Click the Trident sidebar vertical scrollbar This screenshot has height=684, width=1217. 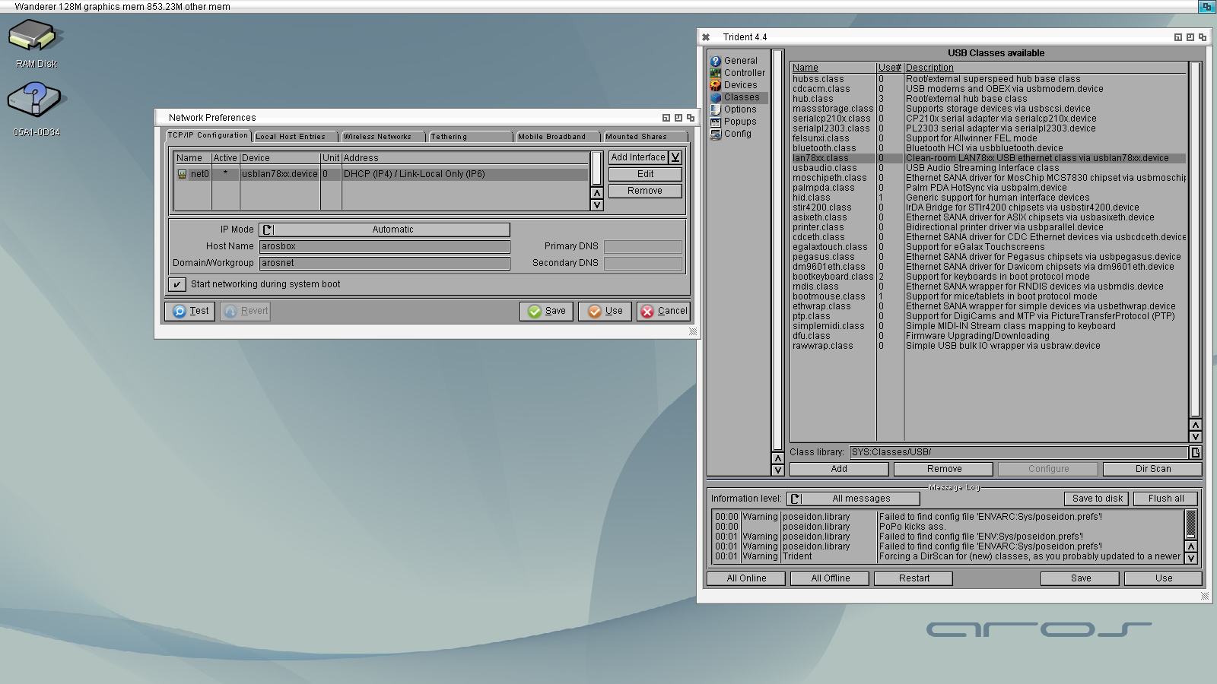click(777, 251)
